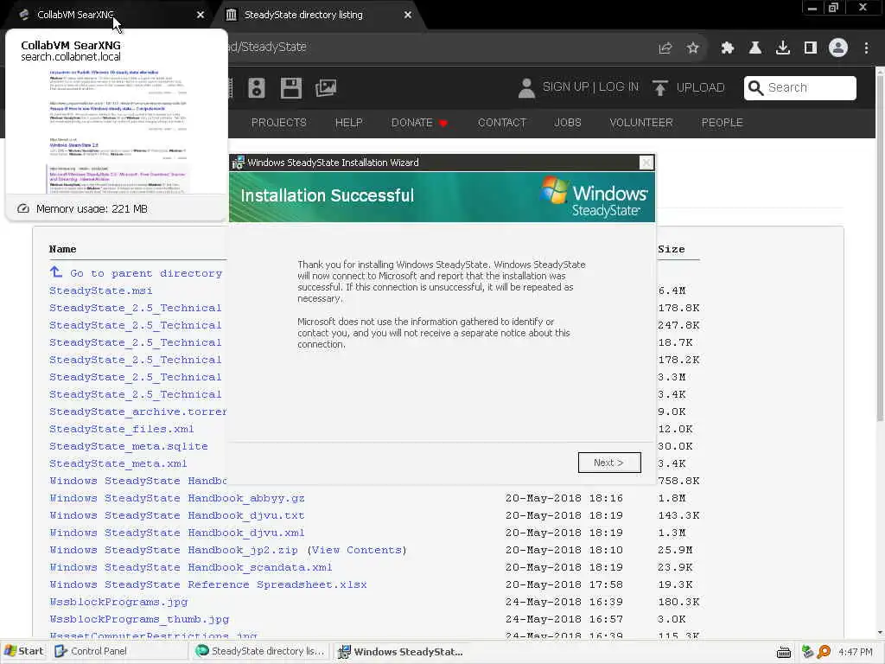This screenshot has height=664, width=885.
Task: Open the CONTACT nav item
Action: point(502,123)
